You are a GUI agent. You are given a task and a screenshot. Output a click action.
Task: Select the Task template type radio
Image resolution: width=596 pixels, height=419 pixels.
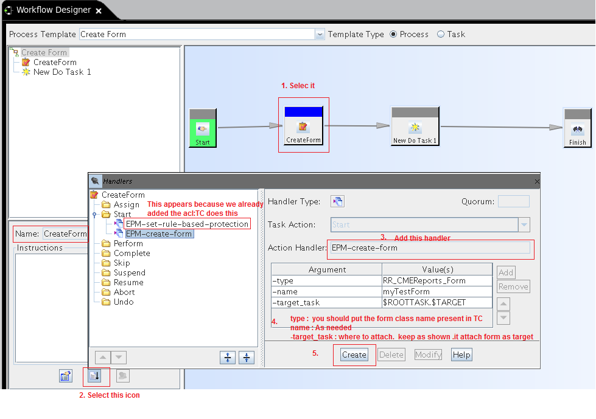441,34
